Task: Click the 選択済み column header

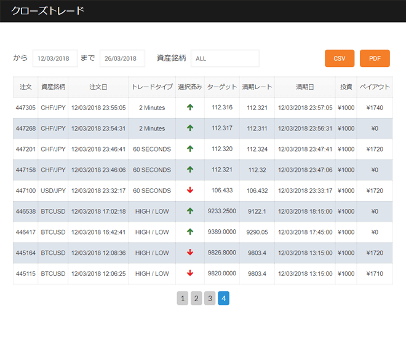Action: (190, 87)
